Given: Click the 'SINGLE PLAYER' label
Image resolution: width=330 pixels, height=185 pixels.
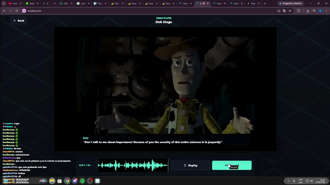Looking at the screenshot, I should (x=164, y=18).
